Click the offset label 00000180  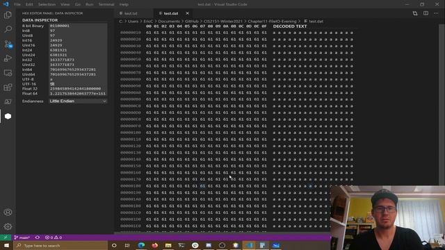point(130,186)
